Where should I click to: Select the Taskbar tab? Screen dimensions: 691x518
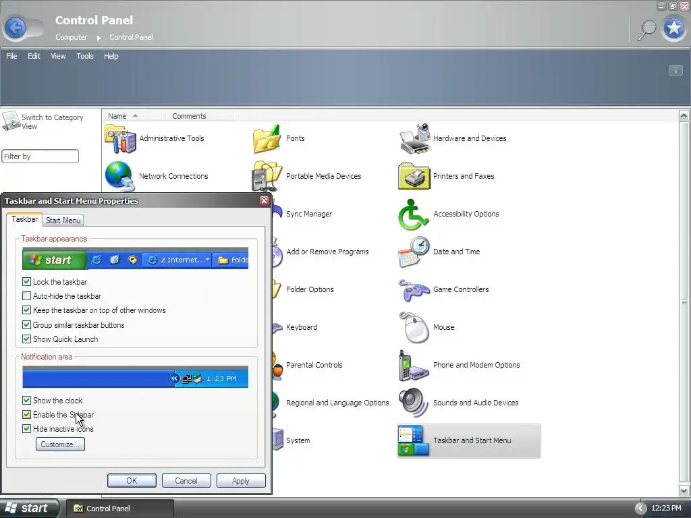tap(25, 219)
